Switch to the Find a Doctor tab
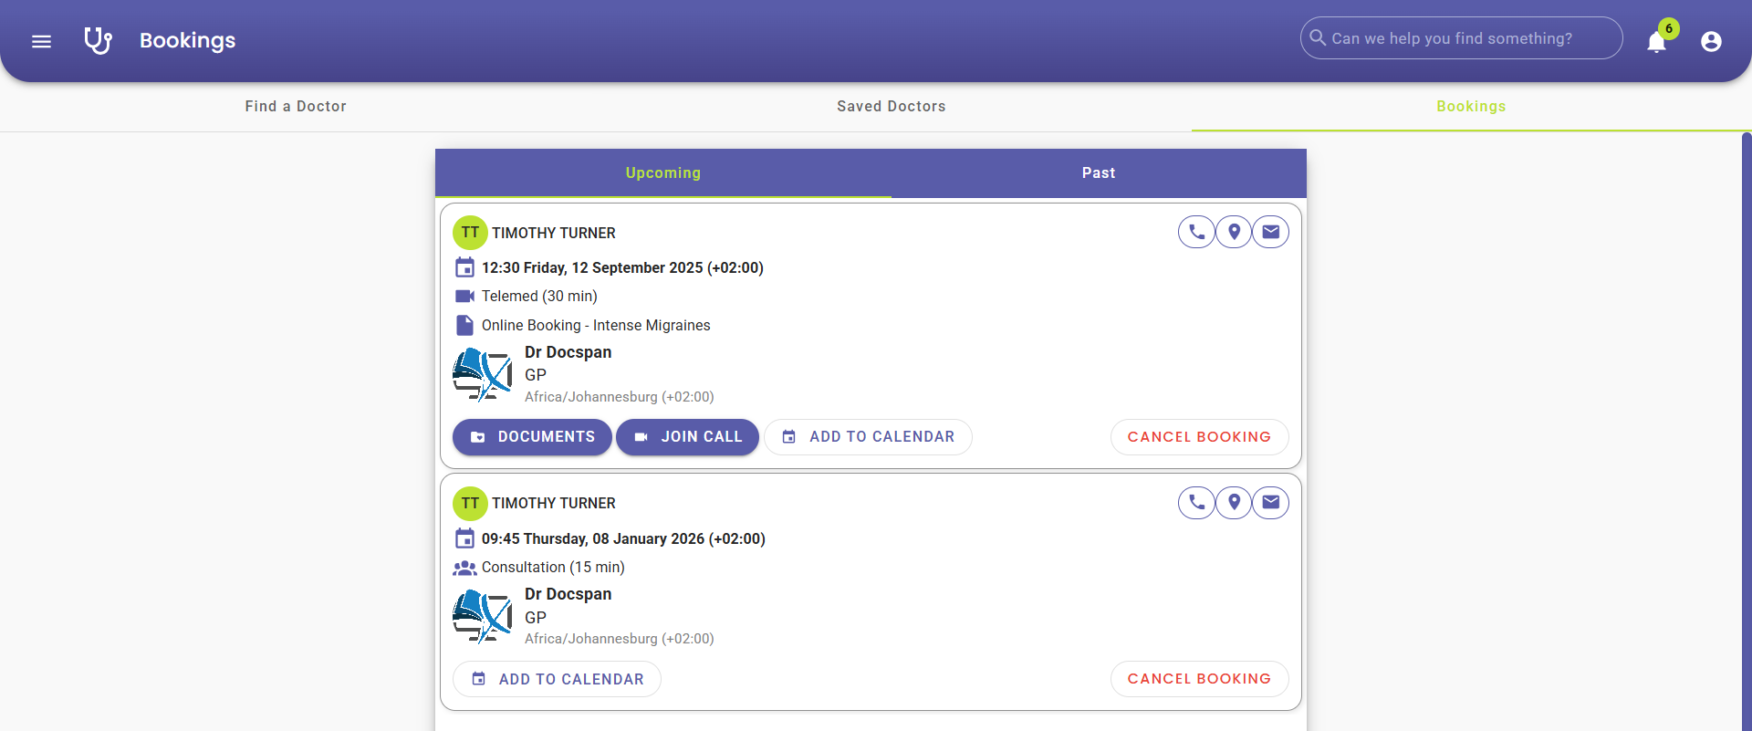Image resolution: width=1752 pixels, height=731 pixels. 296,107
